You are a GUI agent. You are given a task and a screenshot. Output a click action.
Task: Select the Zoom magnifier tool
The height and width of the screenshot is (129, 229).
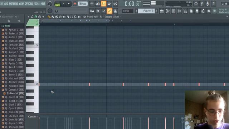point(75,17)
